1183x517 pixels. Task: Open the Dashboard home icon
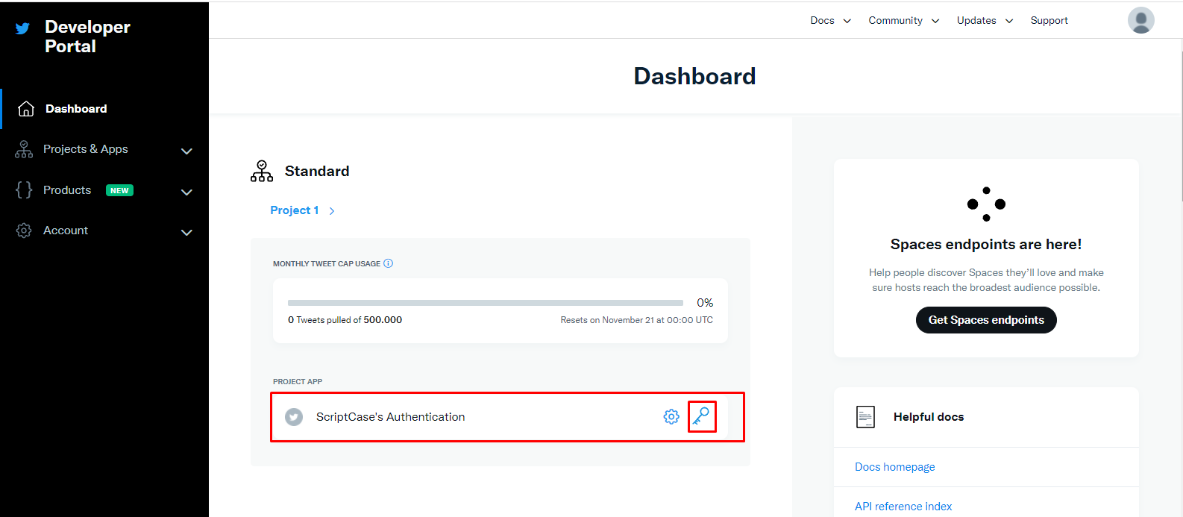pos(26,109)
